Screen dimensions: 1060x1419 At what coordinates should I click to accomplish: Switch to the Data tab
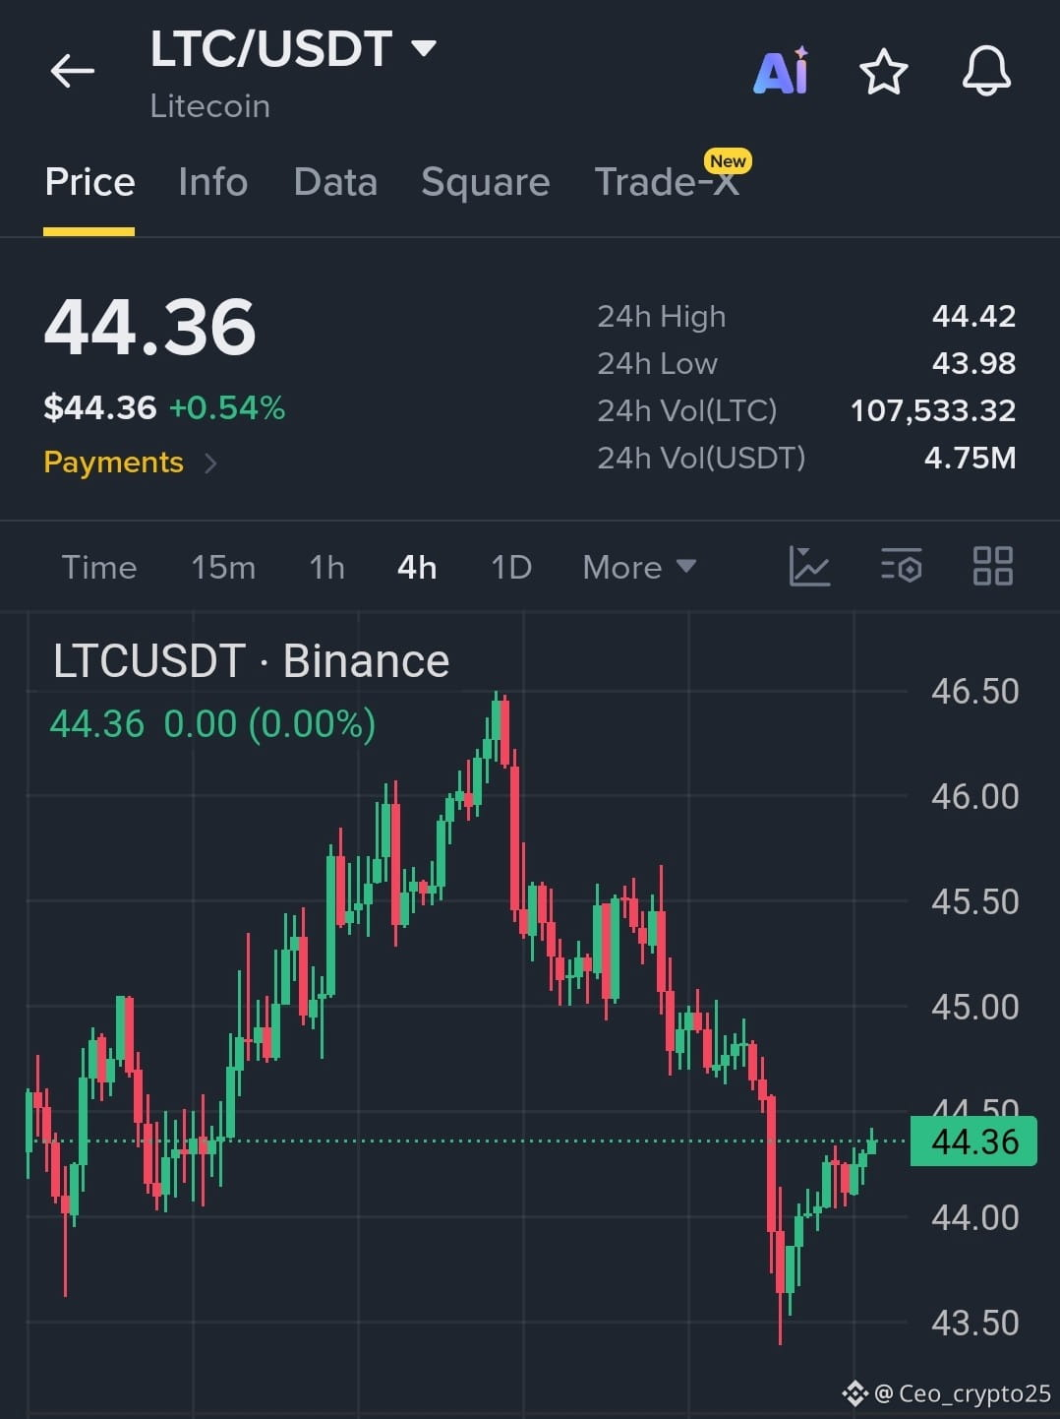pyautogui.click(x=335, y=183)
